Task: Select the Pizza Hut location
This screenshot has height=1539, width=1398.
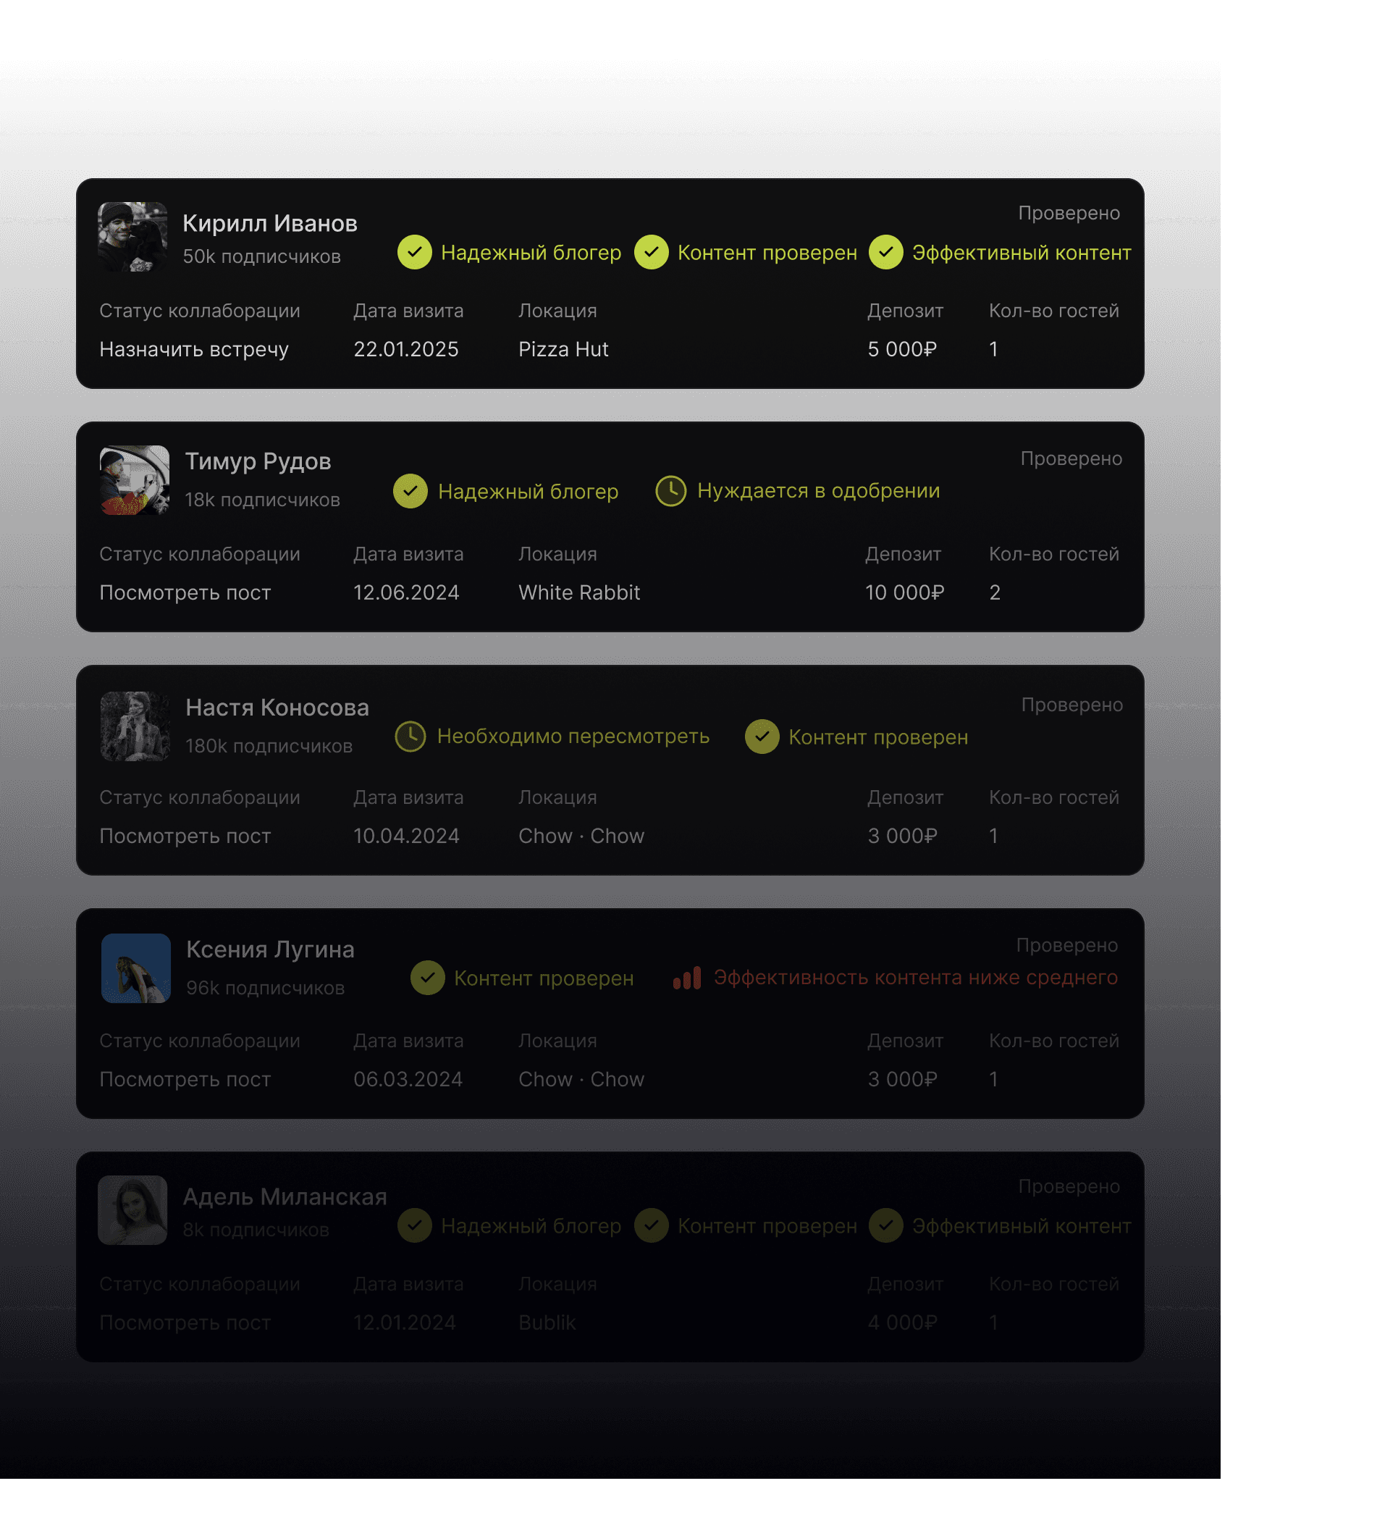Action: [x=563, y=350]
